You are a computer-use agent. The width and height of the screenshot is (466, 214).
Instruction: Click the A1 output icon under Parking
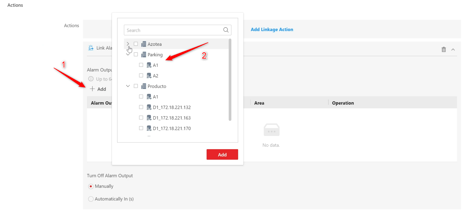point(149,65)
